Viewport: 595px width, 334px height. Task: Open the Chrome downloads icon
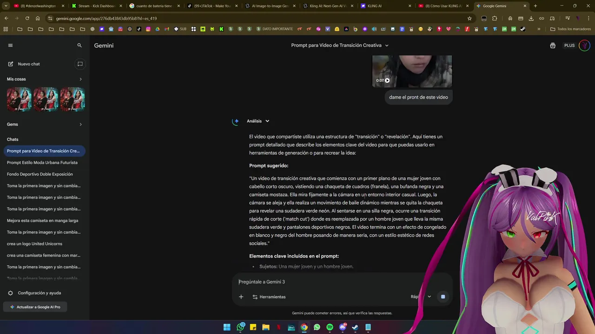point(531,19)
